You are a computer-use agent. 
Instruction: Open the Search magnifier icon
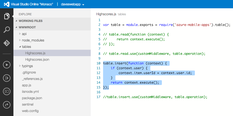pos(7,30)
